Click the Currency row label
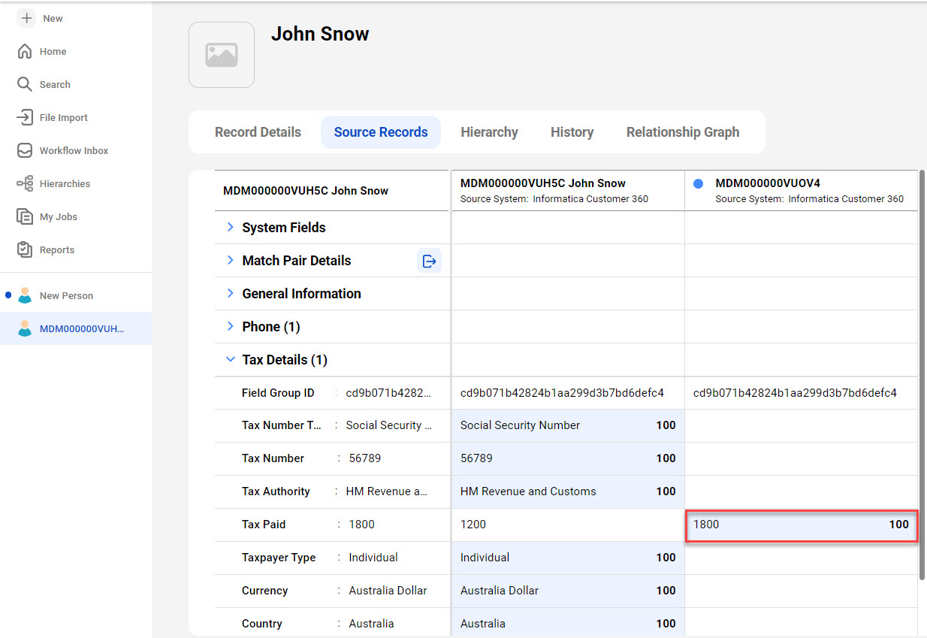Screen dimensions: 927x638 [x=264, y=591]
